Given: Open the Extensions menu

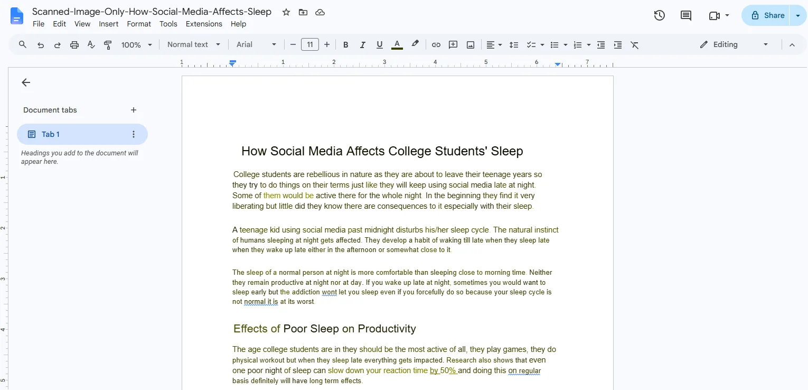Looking at the screenshot, I should tap(204, 24).
